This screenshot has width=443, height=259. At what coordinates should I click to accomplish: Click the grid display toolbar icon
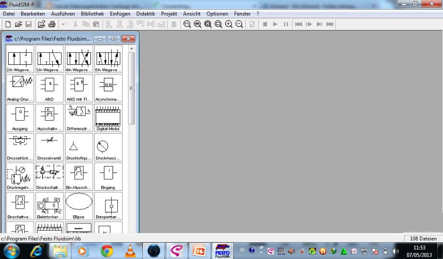174,24
